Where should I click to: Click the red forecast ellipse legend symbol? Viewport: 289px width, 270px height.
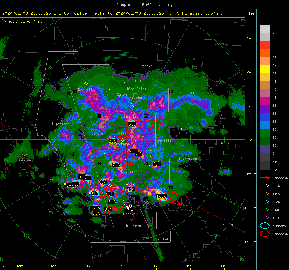265,234
